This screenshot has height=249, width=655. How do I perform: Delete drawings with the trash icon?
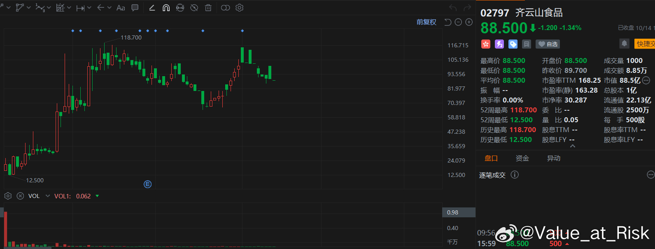(x=208, y=7)
